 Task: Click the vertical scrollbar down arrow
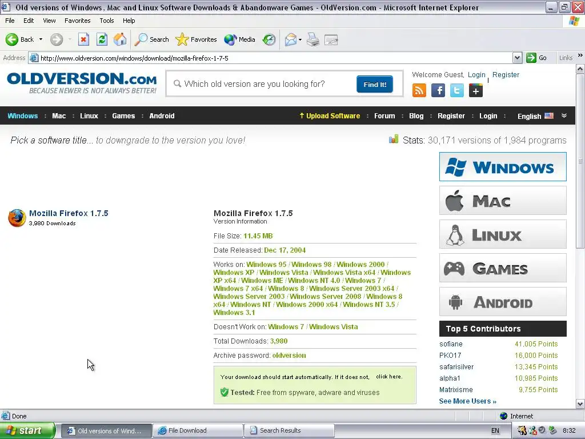580,404
